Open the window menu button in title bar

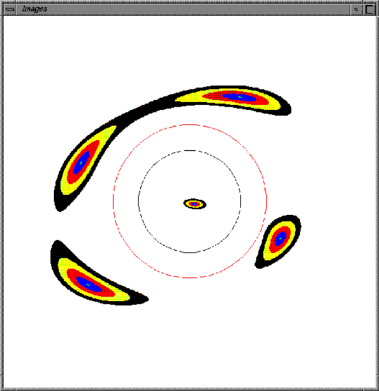coord(10,9)
